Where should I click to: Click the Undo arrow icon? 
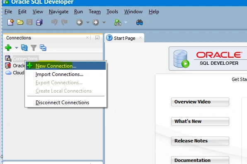55,22
